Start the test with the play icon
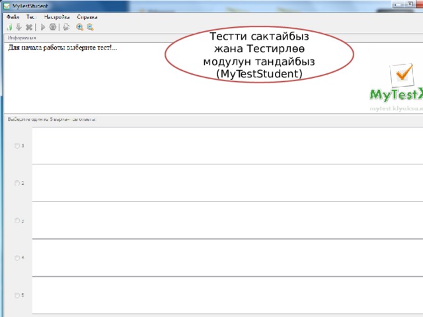This screenshot has height=317, width=423. tap(42, 27)
